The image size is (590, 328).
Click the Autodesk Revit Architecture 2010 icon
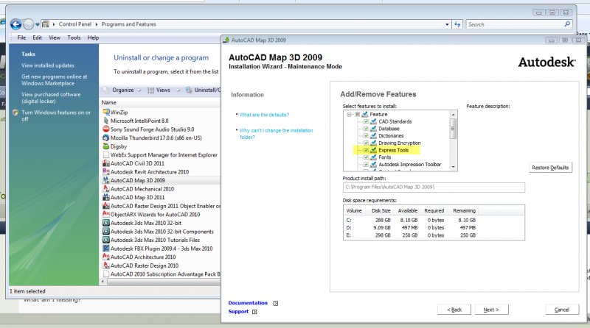coord(106,172)
